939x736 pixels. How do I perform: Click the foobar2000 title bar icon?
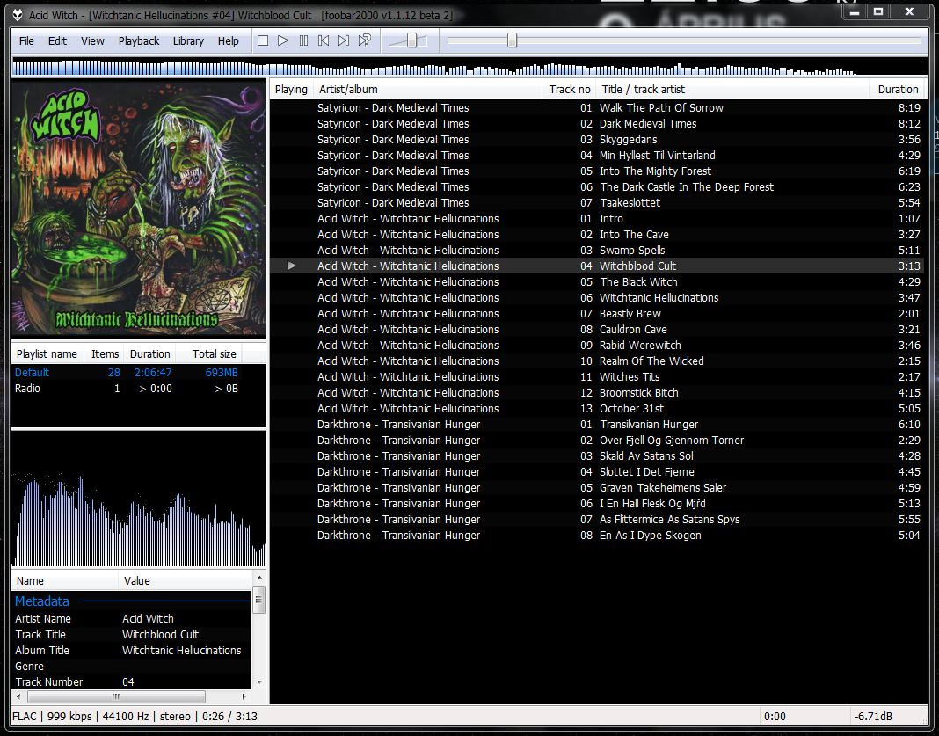click(18, 15)
